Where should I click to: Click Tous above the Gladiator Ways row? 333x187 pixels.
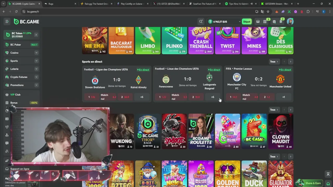click(274, 156)
